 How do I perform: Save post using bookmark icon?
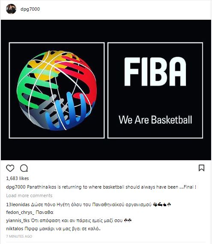pos(201,168)
